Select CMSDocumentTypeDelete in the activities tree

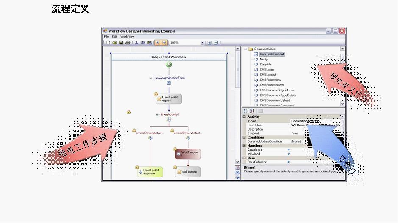pos(278,95)
